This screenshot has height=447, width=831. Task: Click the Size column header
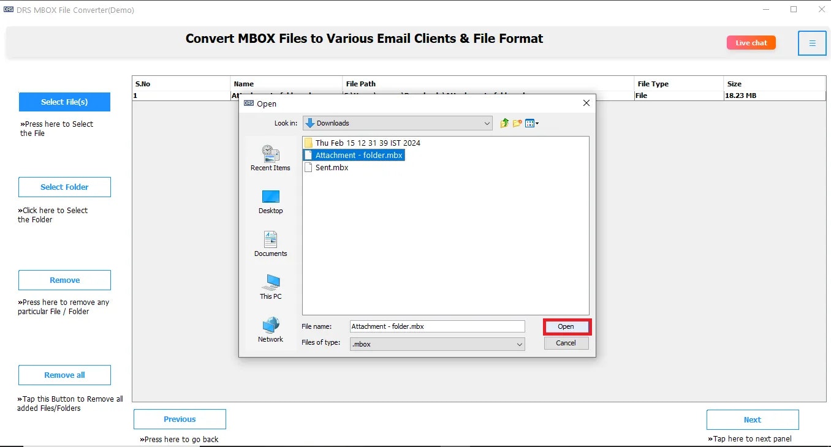pyautogui.click(x=775, y=84)
